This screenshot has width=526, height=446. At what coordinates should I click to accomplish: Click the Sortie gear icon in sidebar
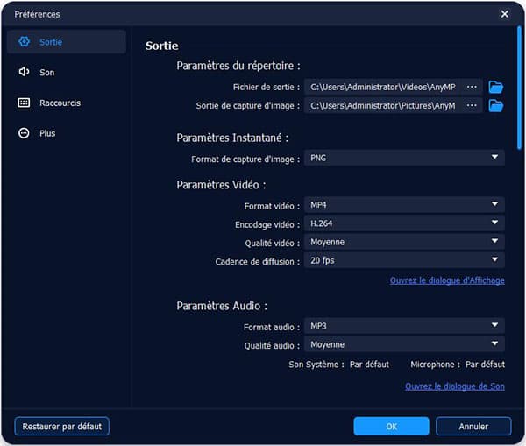coord(24,42)
